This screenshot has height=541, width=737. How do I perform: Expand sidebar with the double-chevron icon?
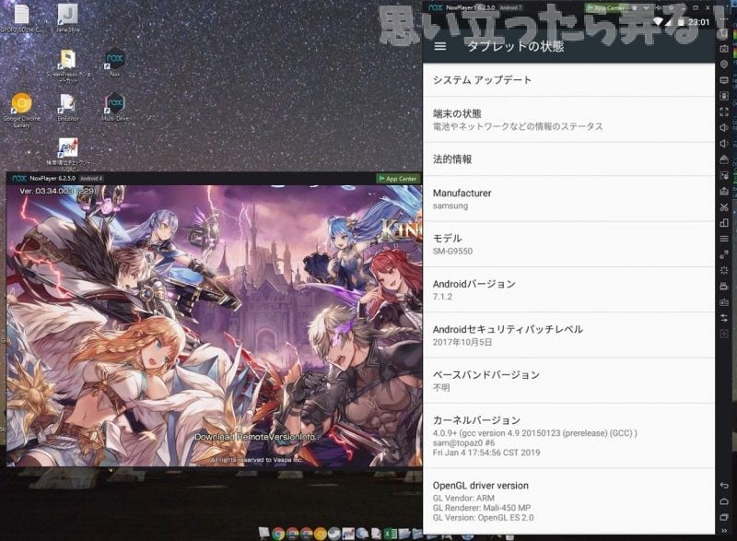click(724, 531)
